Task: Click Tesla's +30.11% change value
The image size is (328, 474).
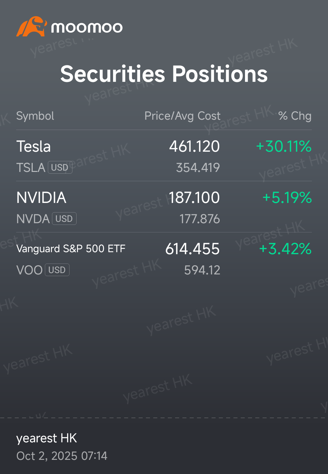Action: click(x=284, y=147)
